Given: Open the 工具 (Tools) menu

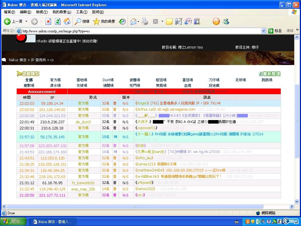Looking at the screenshot, I should click(81, 12).
